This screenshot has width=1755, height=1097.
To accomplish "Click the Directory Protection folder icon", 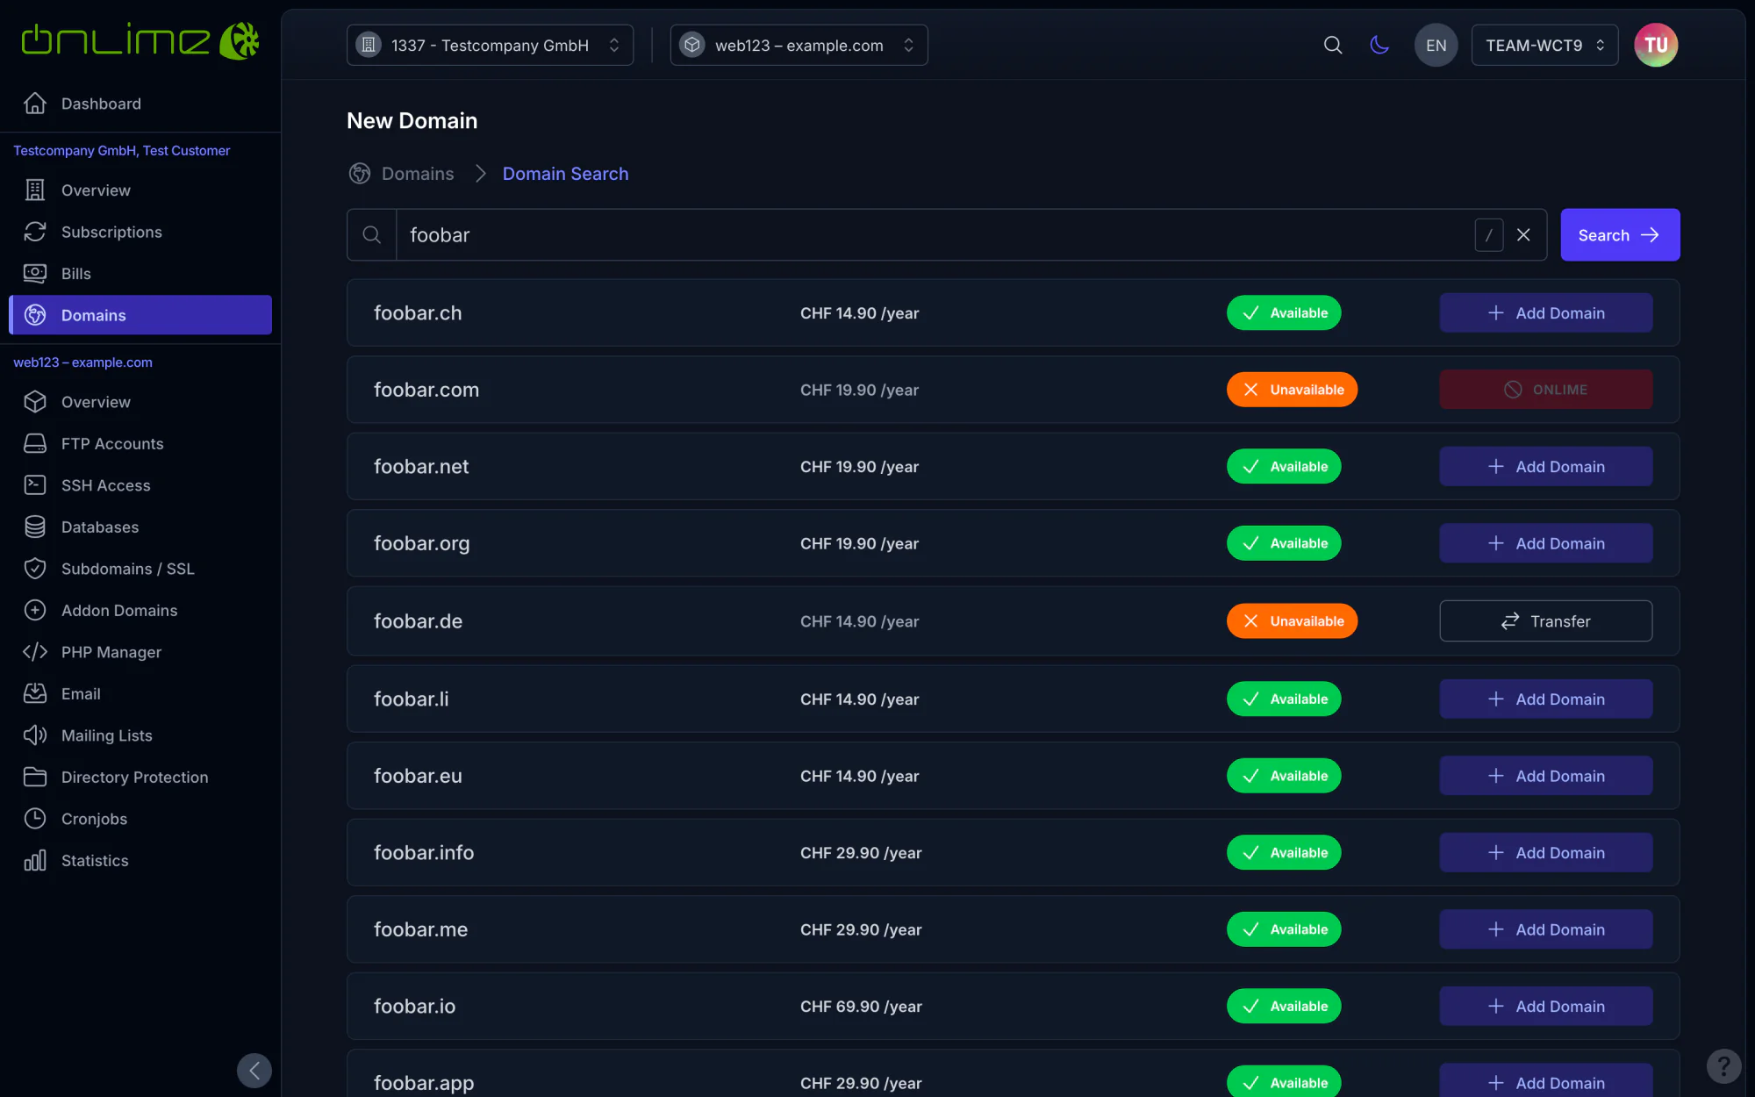I will coord(35,777).
